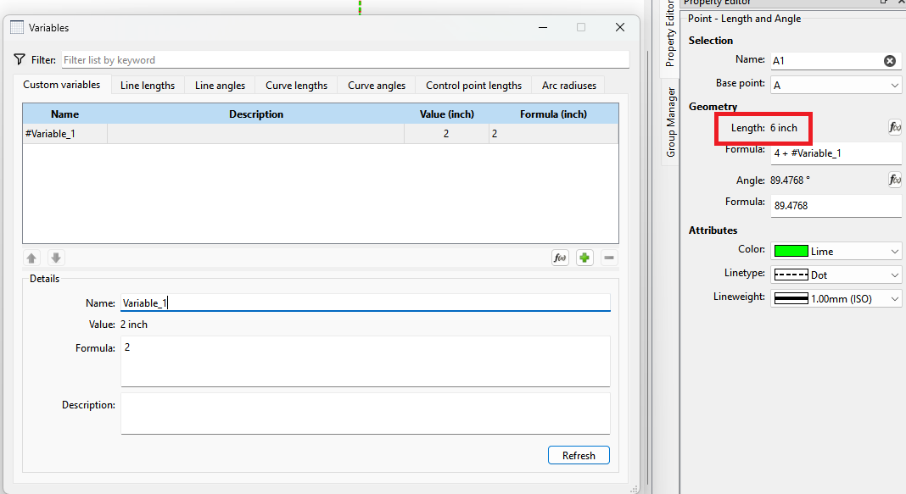Remove the selected variable with the minus icon
The width and height of the screenshot is (906, 494).
608,257
